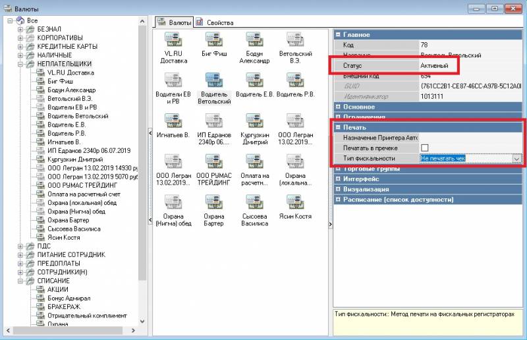527x340 pixels.
Task: Expand the Интерфейс properties section
Action: (339, 179)
